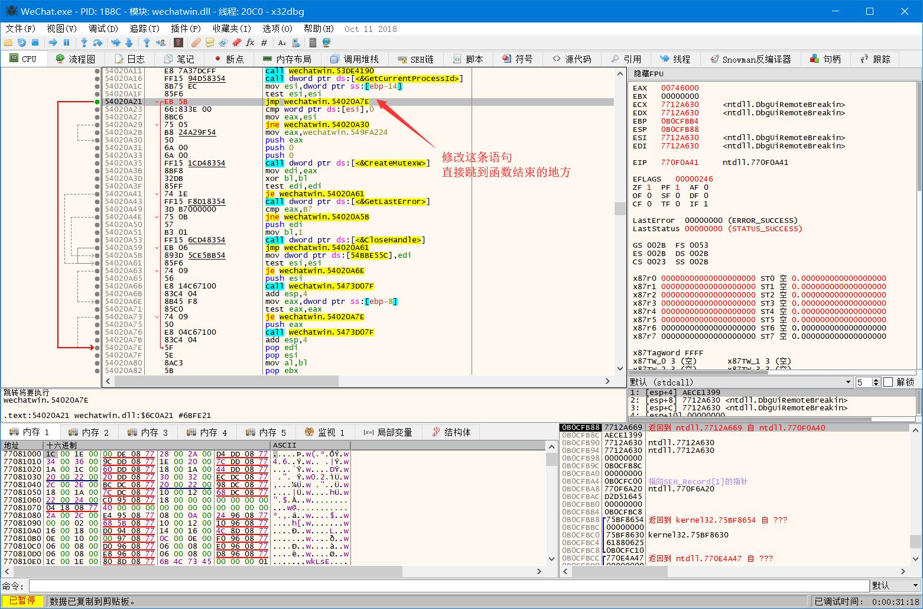This screenshot has width=923, height=609.
Task: Run to user code icon
Action: coord(161,43)
